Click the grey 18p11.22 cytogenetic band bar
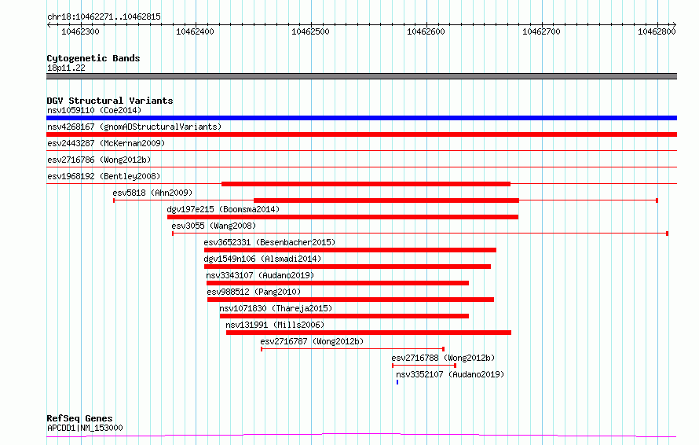Screen dimensions: 699x445 [x=361, y=76]
